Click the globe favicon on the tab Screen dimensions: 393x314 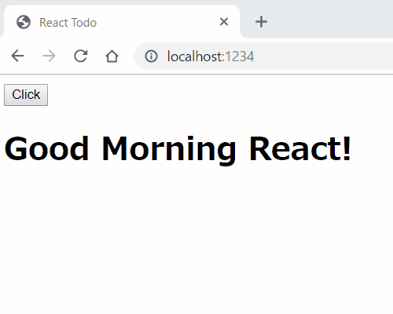(x=24, y=22)
